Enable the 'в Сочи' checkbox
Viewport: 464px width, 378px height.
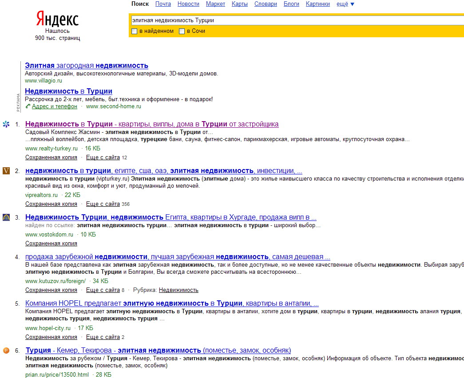click(182, 31)
